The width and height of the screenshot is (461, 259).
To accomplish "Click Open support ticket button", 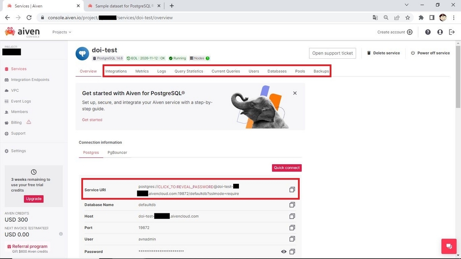I will 332,53.
